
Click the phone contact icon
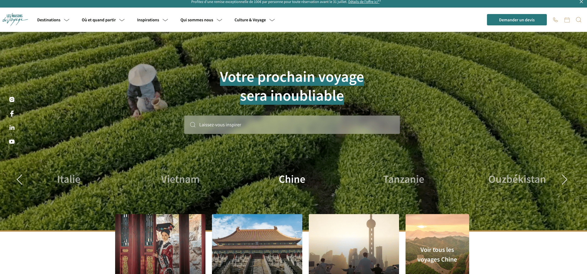click(x=555, y=20)
